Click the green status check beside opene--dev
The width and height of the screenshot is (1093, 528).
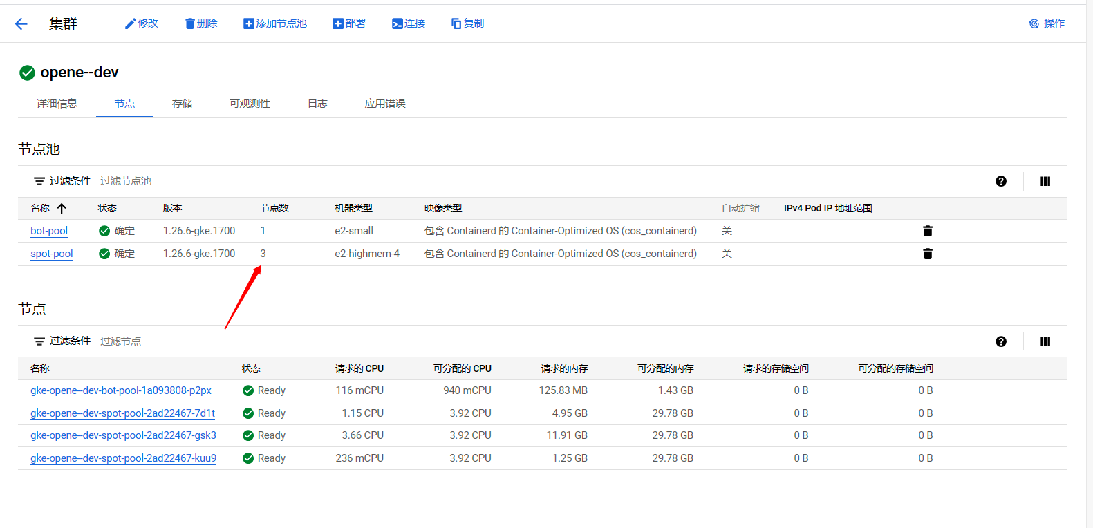coord(27,73)
